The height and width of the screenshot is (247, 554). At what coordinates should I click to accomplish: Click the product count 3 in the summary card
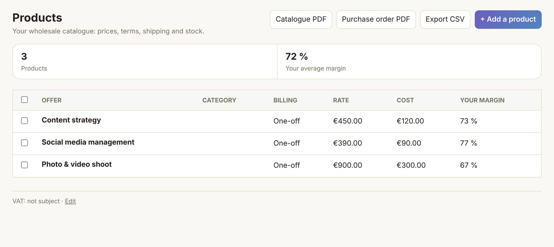pos(24,56)
